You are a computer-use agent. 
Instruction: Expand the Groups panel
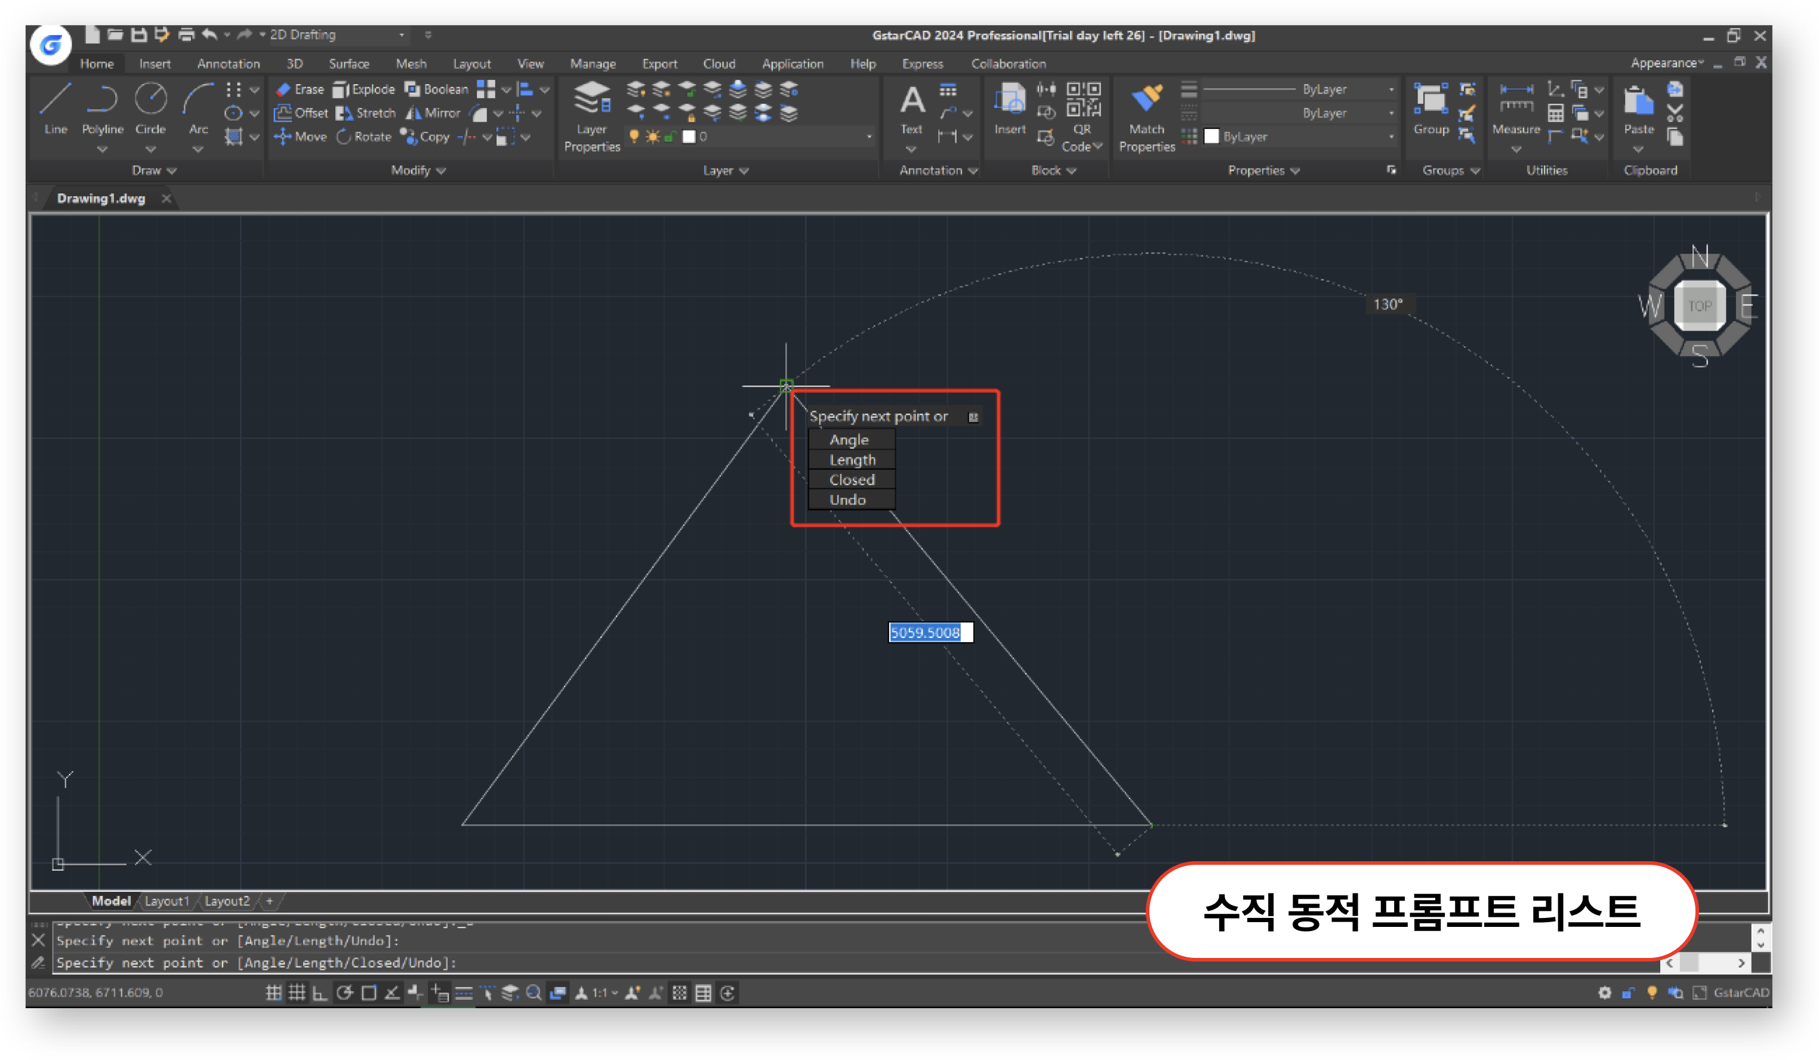point(1451,171)
